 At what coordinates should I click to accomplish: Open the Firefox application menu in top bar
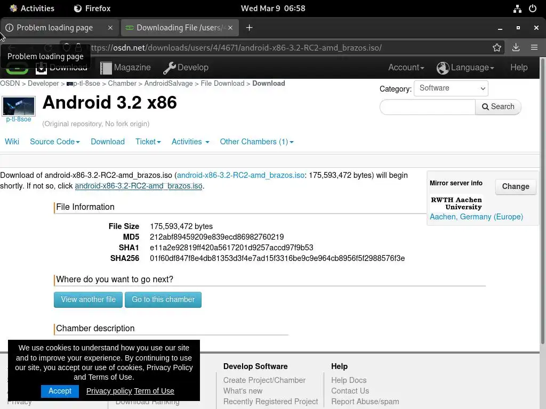(92, 9)
